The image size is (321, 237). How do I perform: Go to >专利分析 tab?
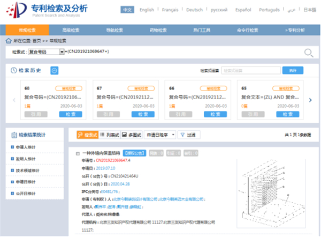(295, 30)
